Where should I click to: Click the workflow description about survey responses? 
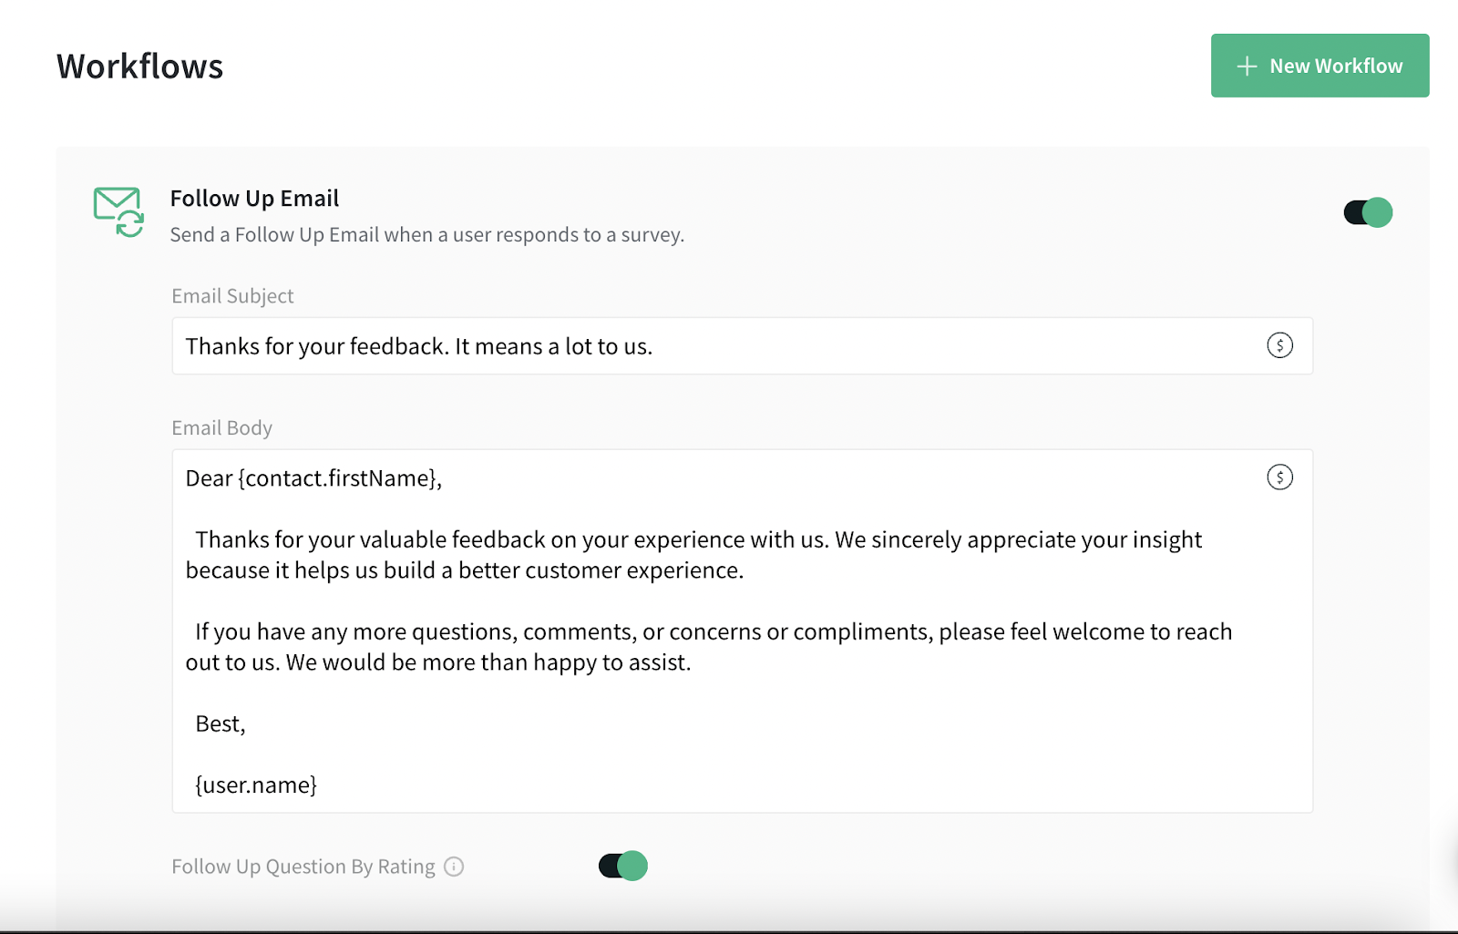coord(426,235)
